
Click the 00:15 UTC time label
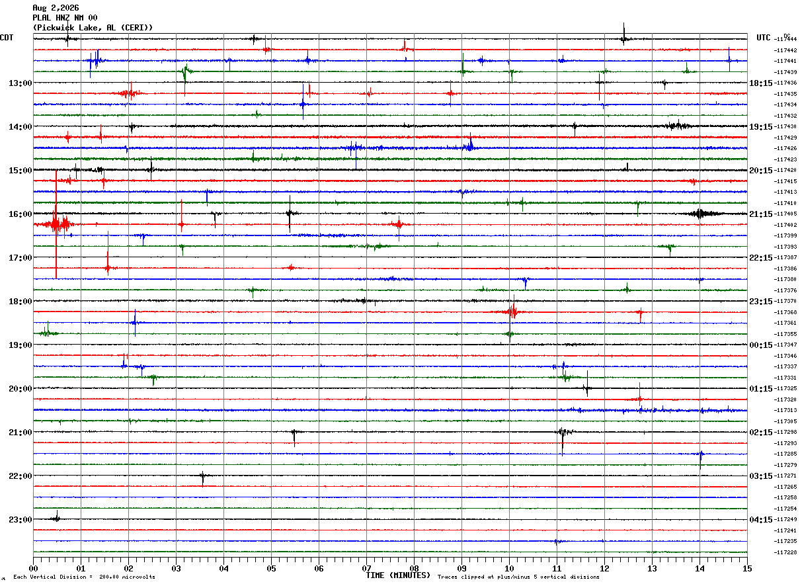(760, 345)
